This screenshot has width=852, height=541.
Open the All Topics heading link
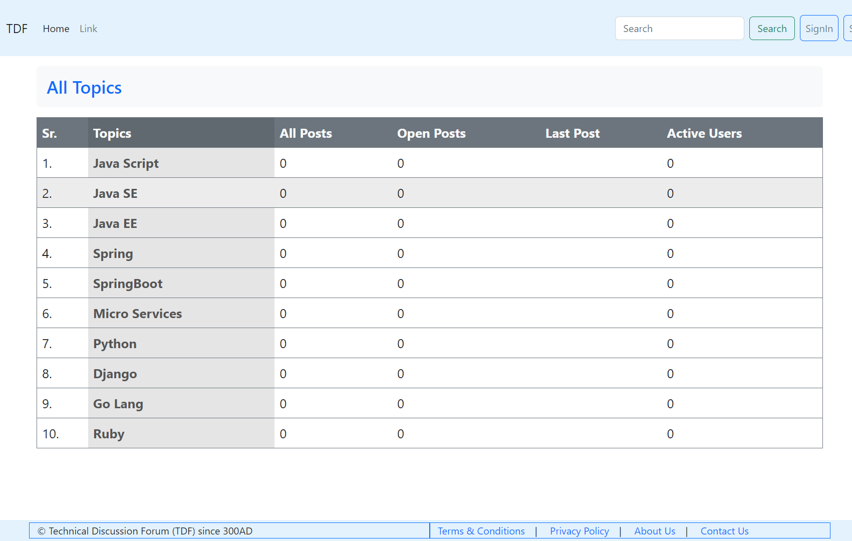(x=84, y=88)
